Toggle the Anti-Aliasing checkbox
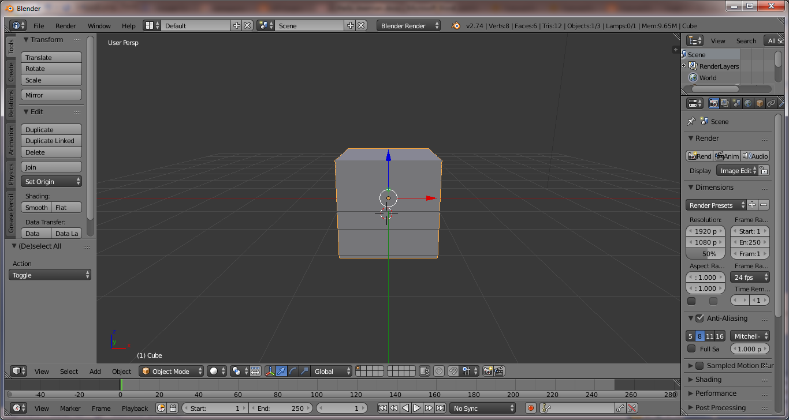 coord(699,318)
